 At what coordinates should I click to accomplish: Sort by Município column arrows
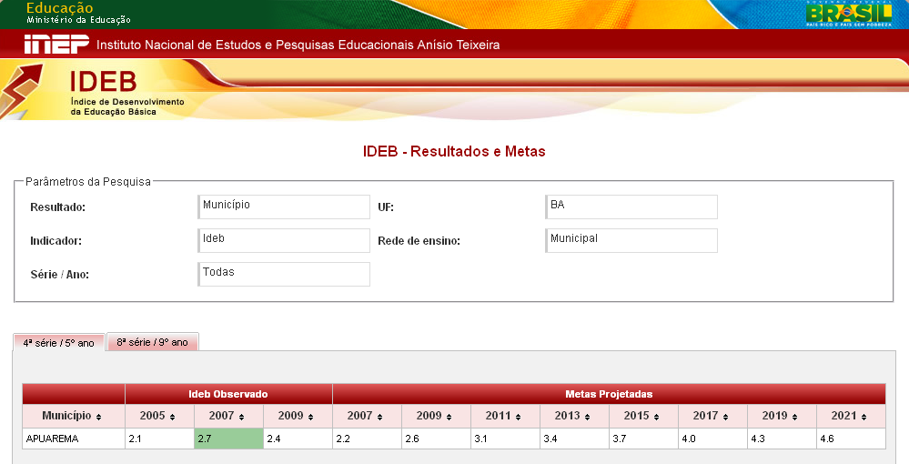(98, 417)
